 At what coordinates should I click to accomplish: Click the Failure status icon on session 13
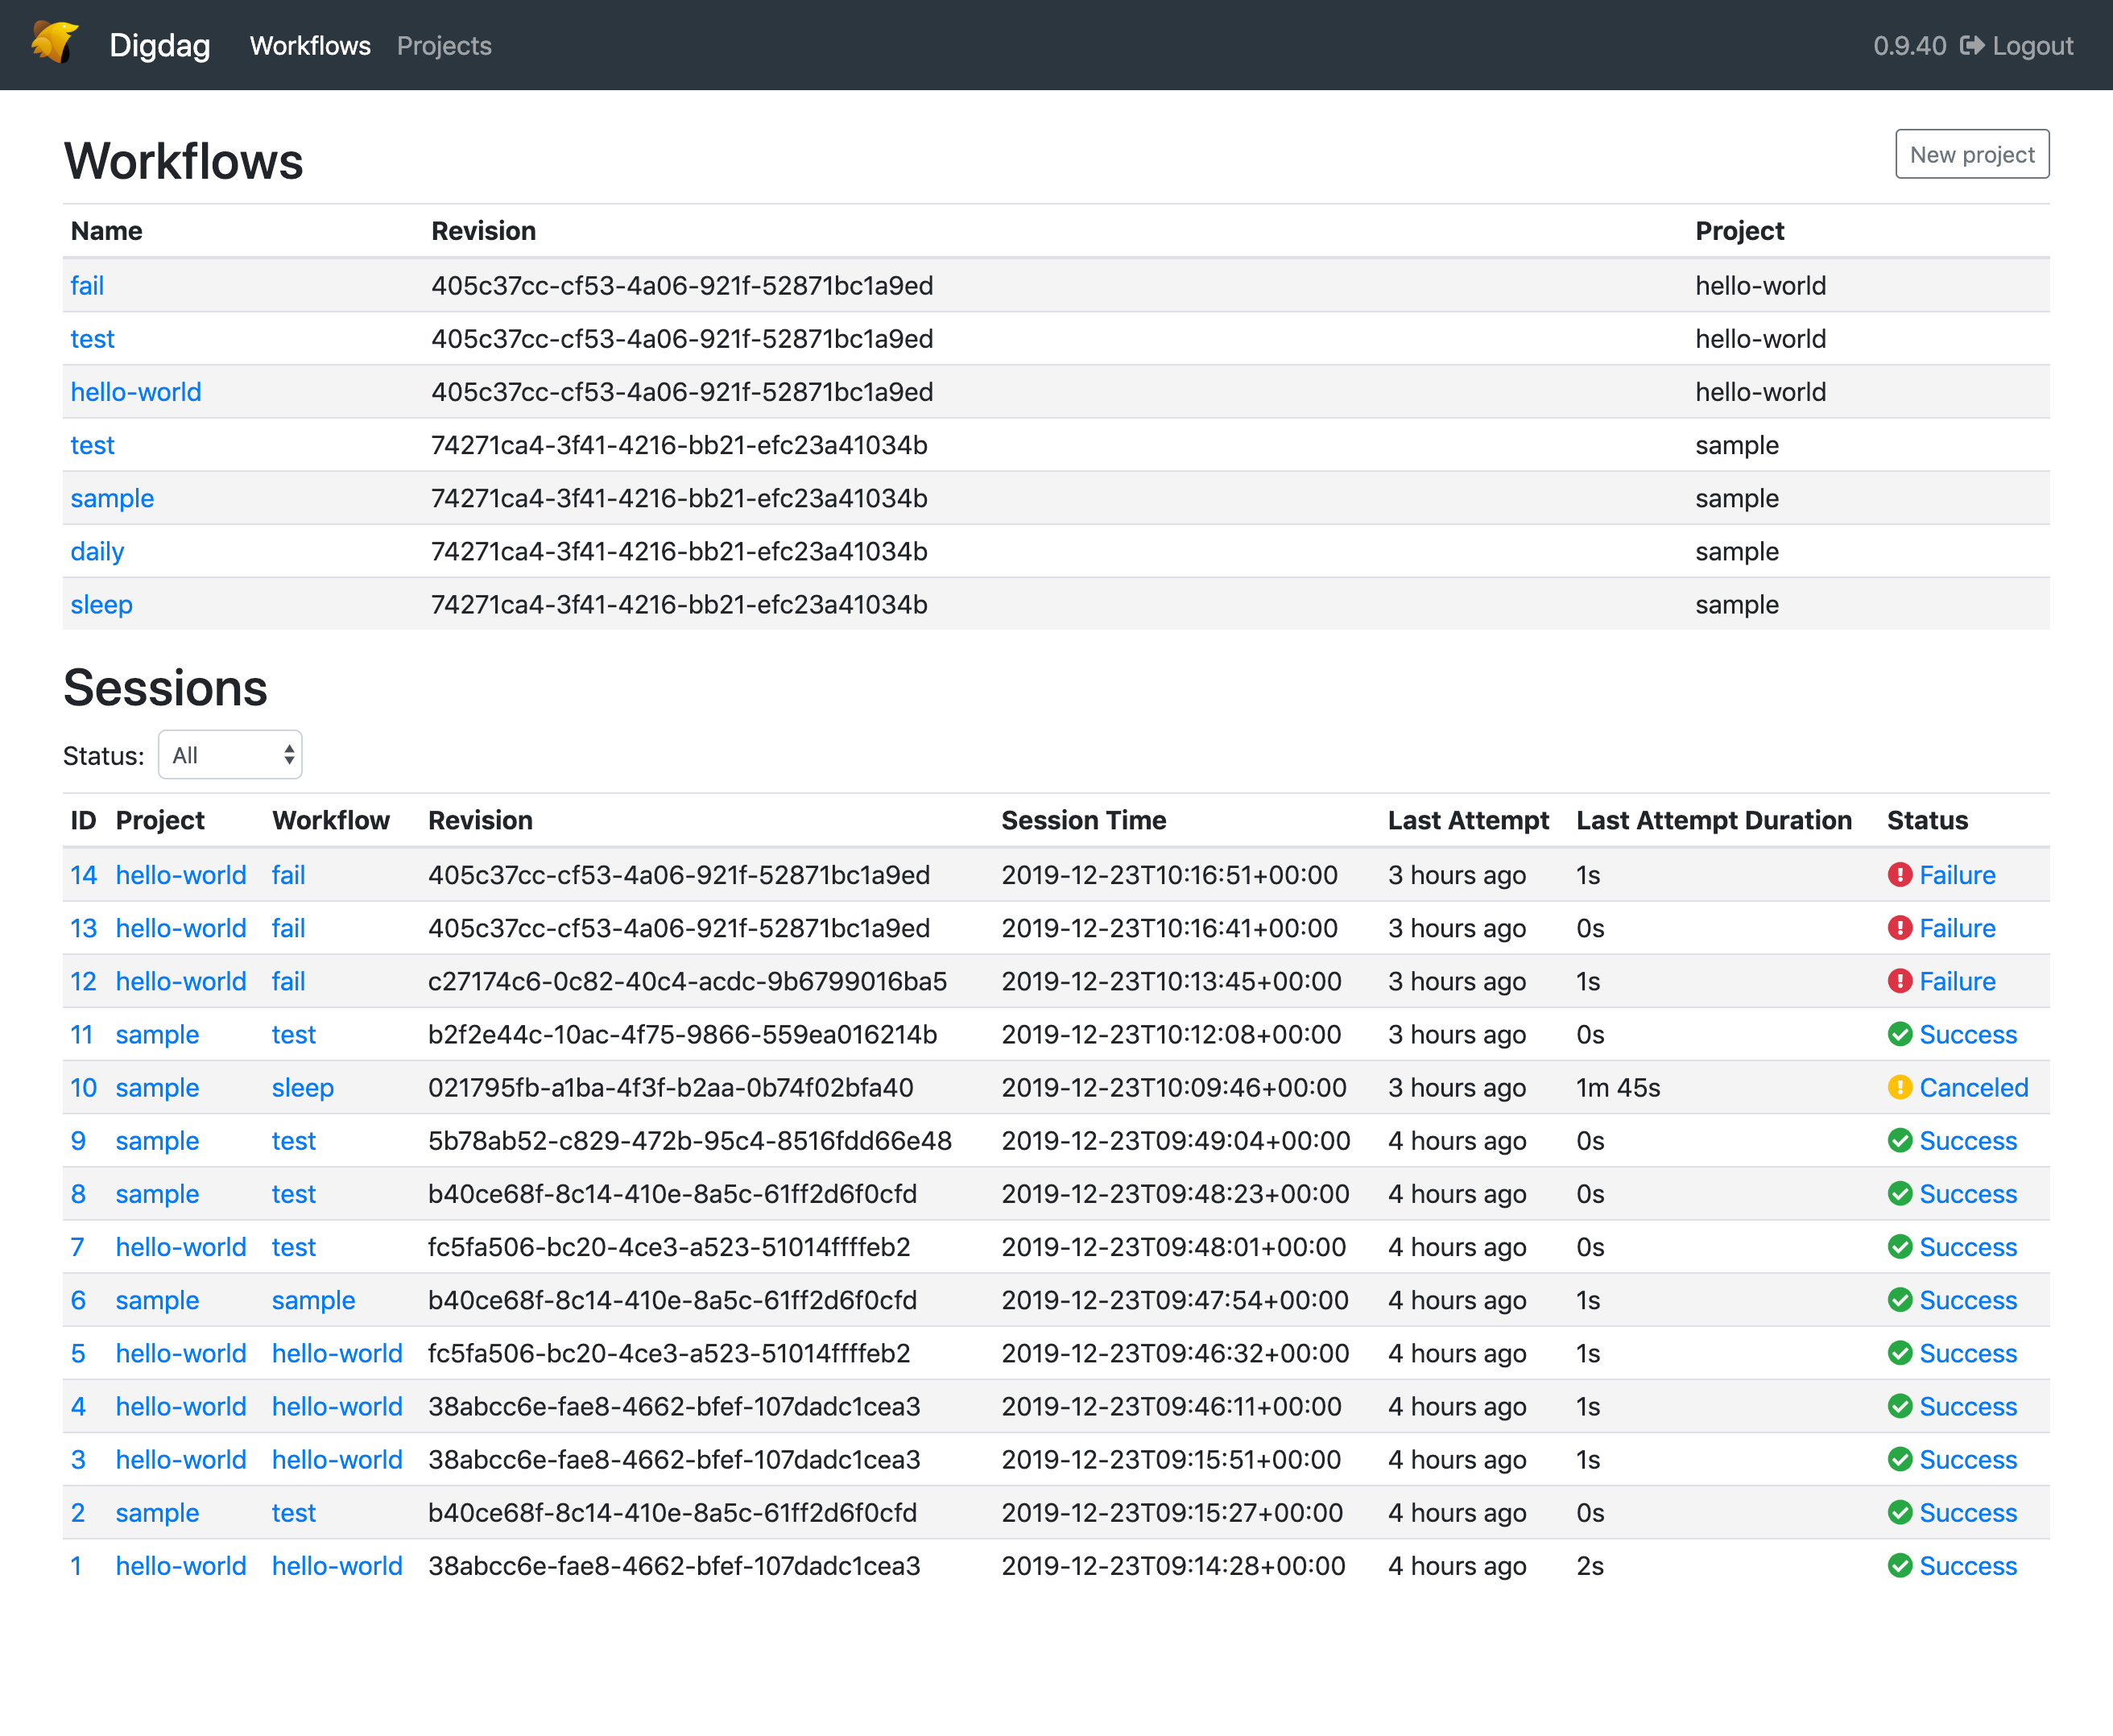pos(1901,928)
